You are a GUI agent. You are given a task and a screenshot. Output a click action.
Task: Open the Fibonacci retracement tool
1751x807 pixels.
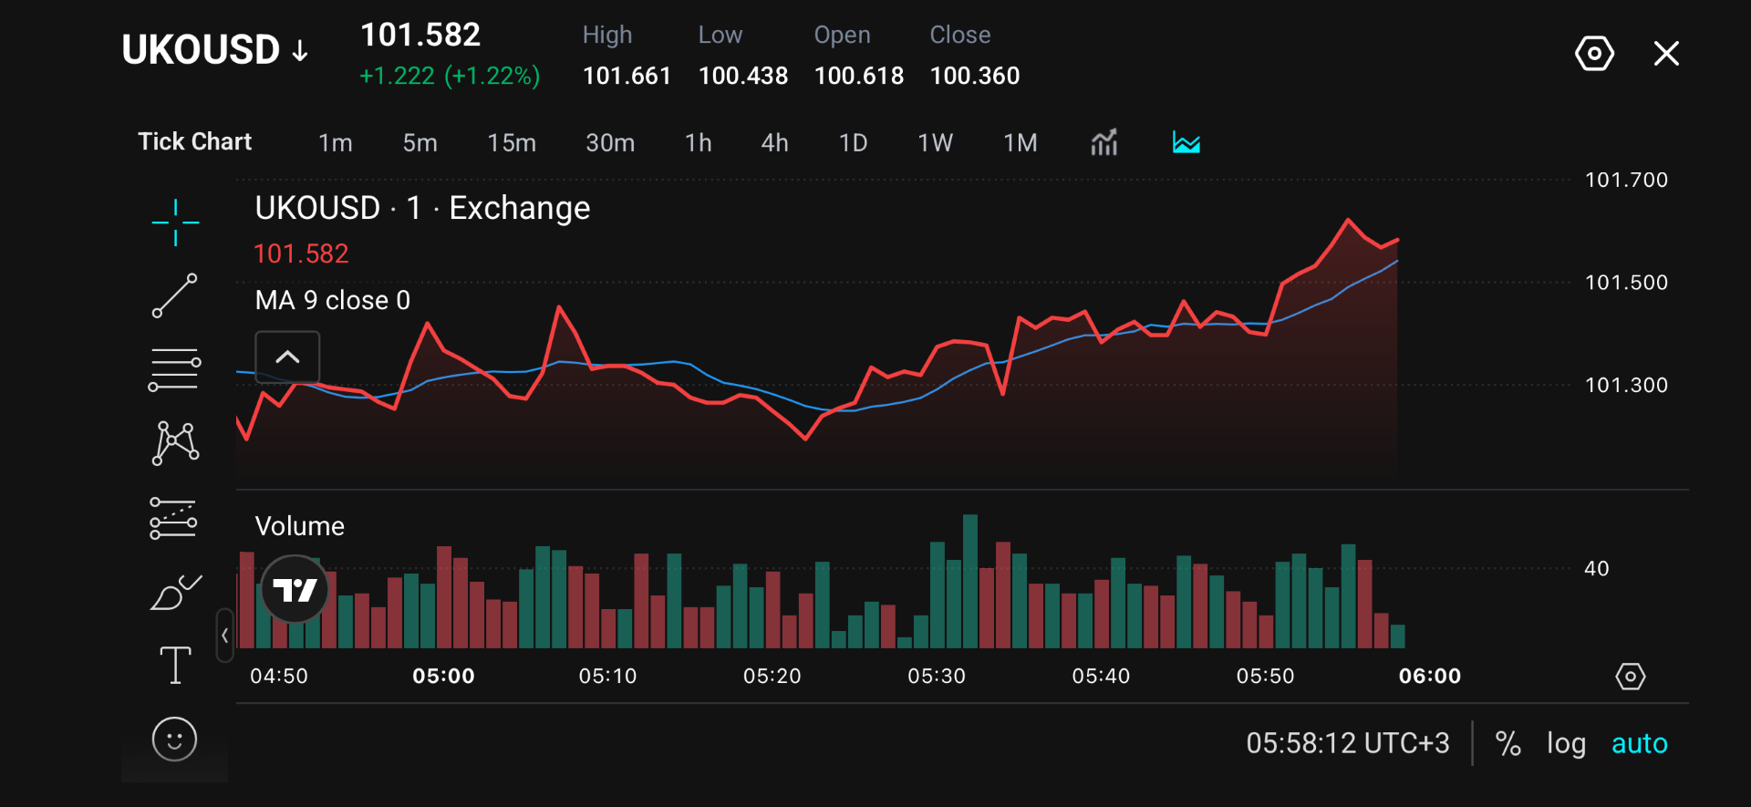coord(174,369)
